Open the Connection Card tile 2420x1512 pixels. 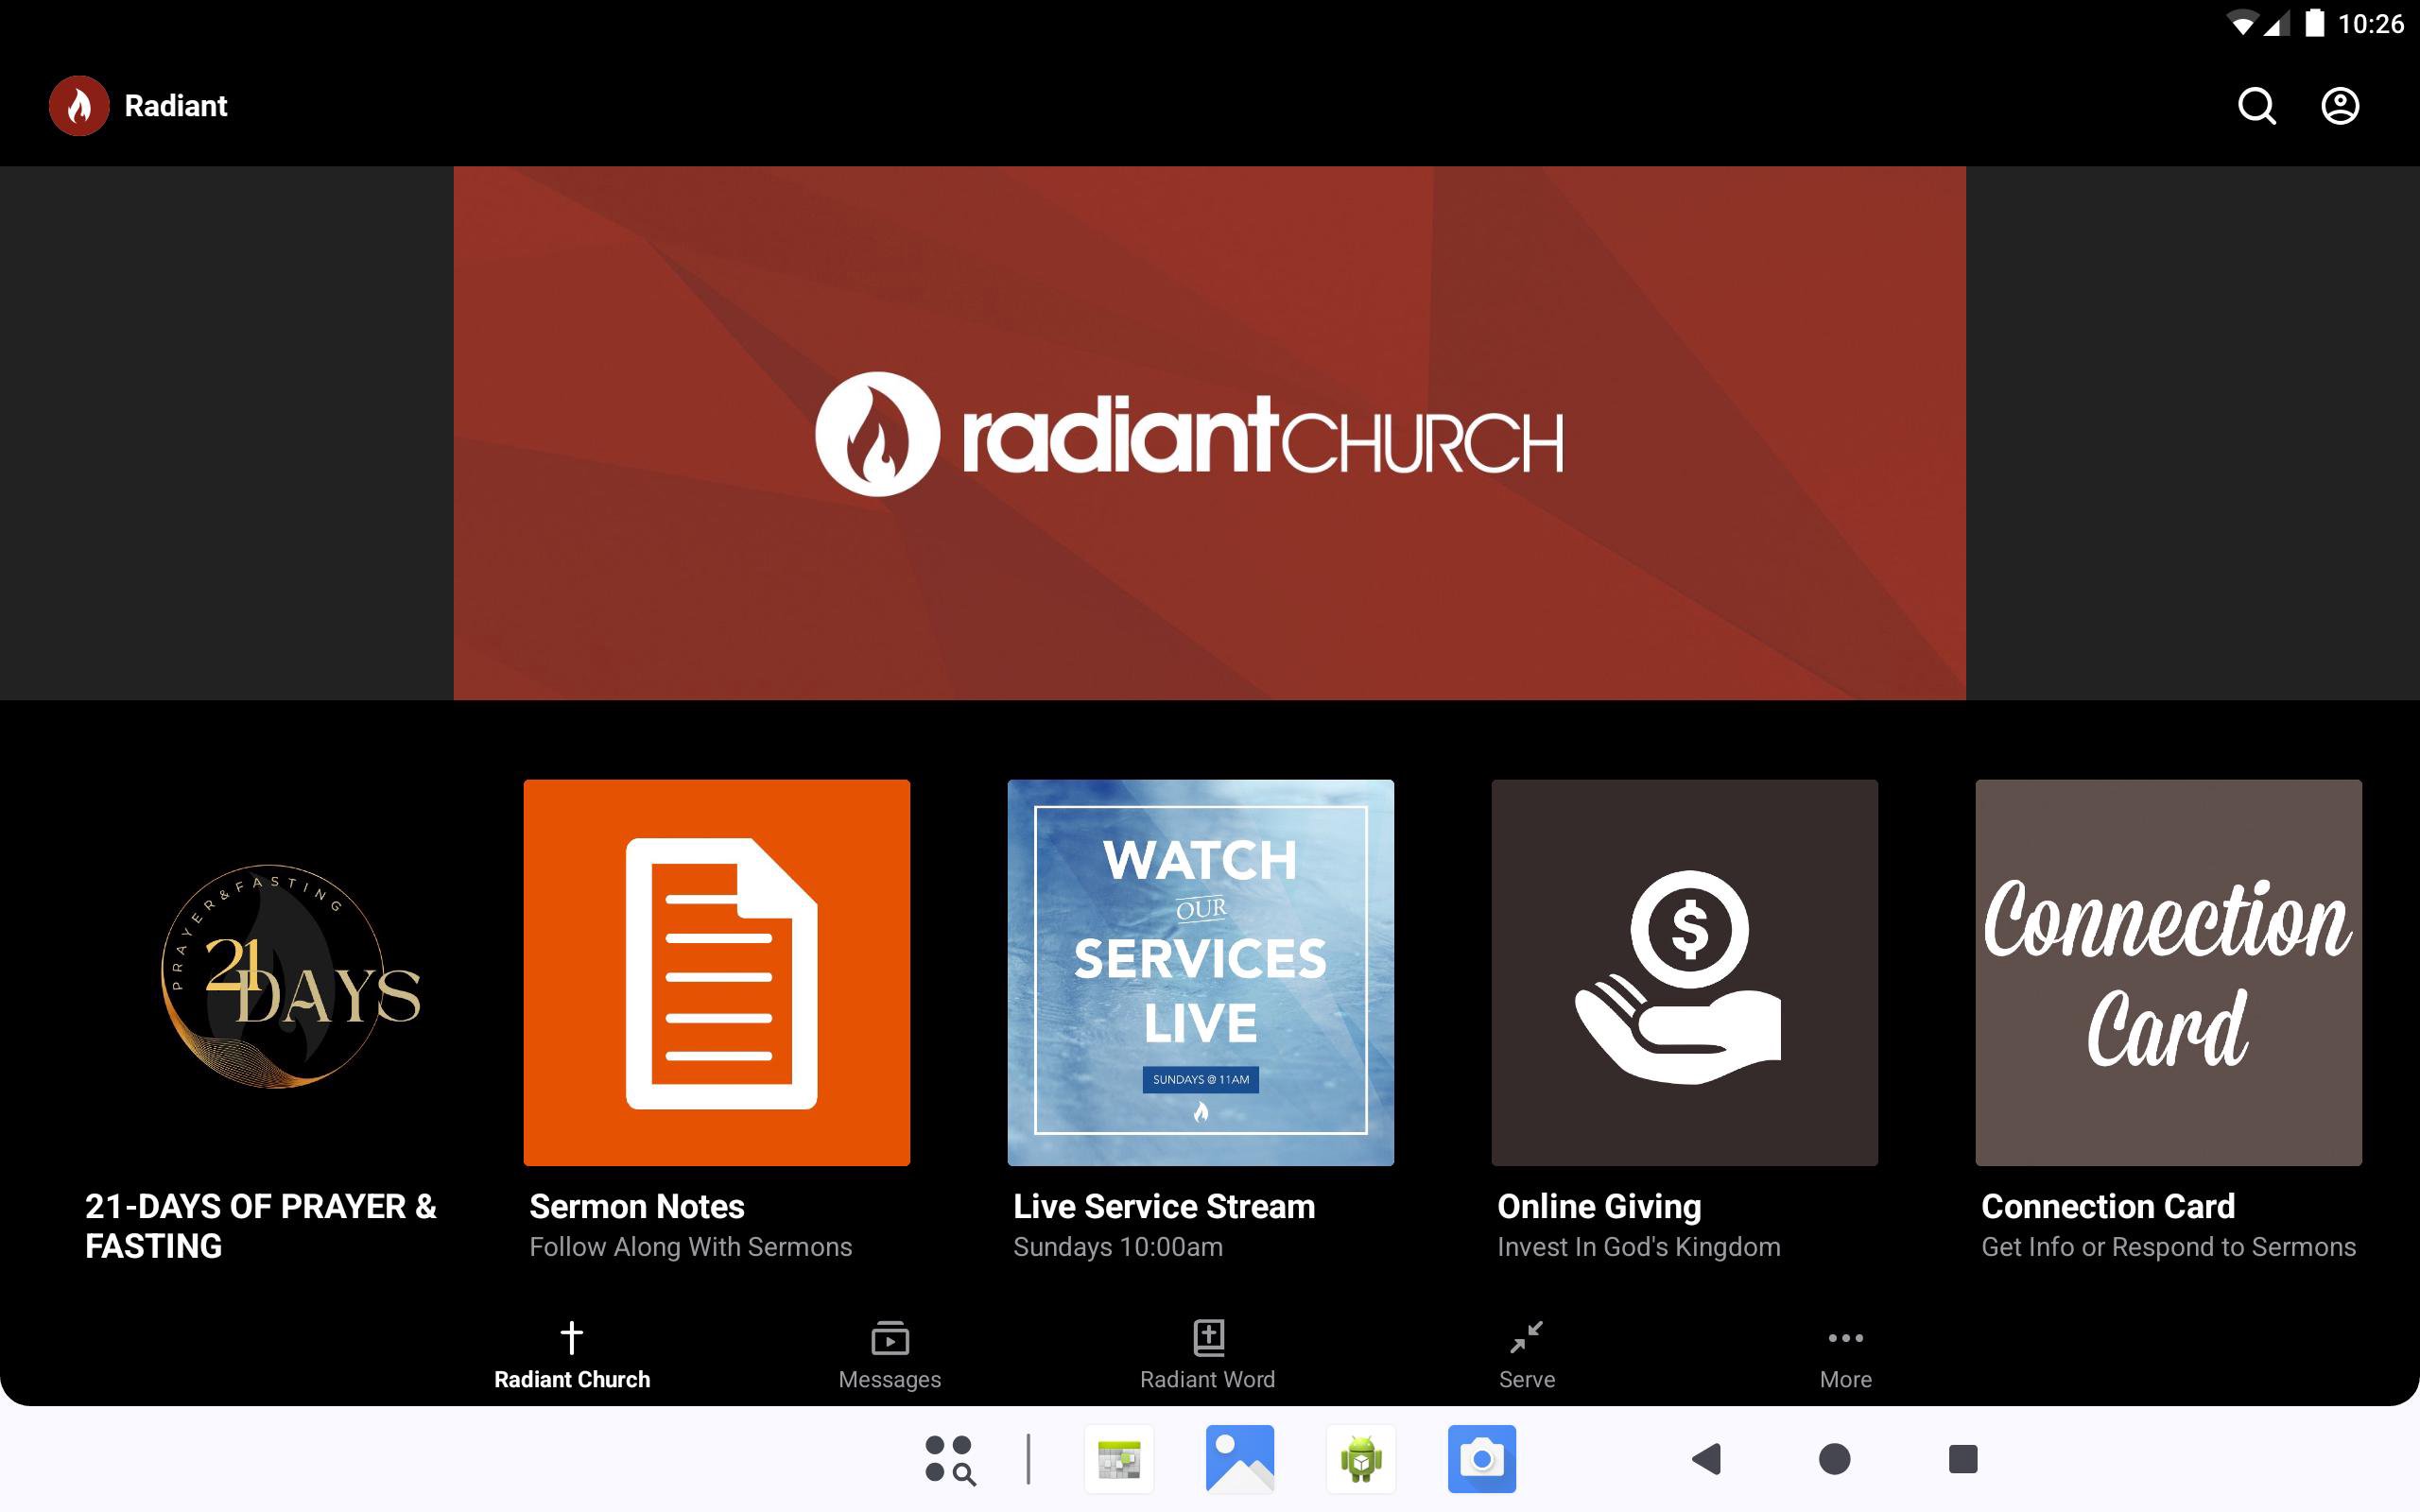[2168, 972]
